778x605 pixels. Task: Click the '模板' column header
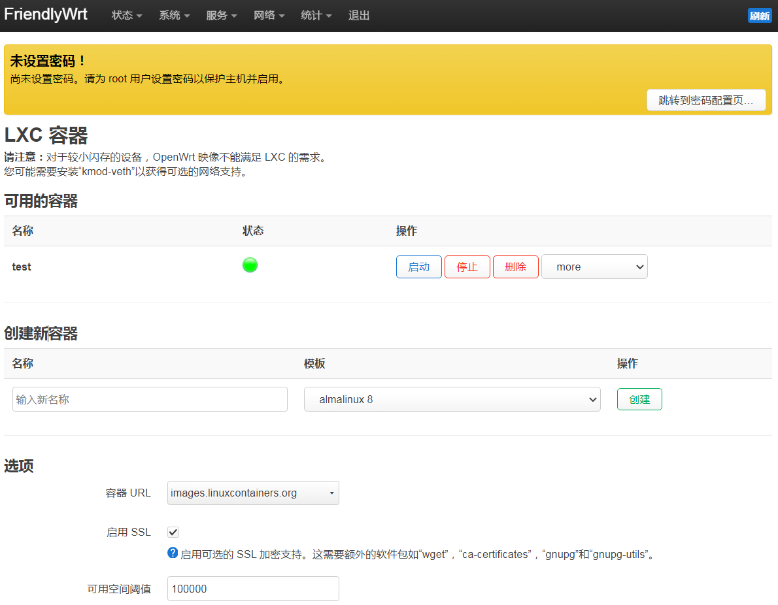point(314,363)
